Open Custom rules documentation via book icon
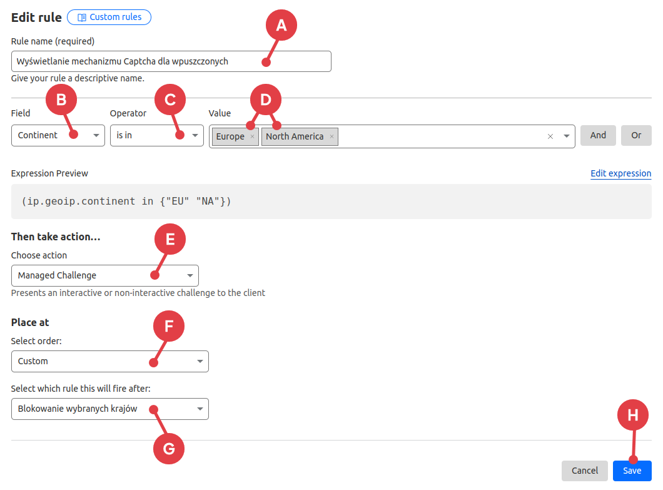Viewport: 663px width, 490px height. [82, 17]
